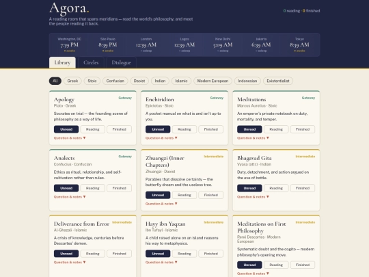
Task: Mark Enchiridion as Reading
Action: click(184, 129)
